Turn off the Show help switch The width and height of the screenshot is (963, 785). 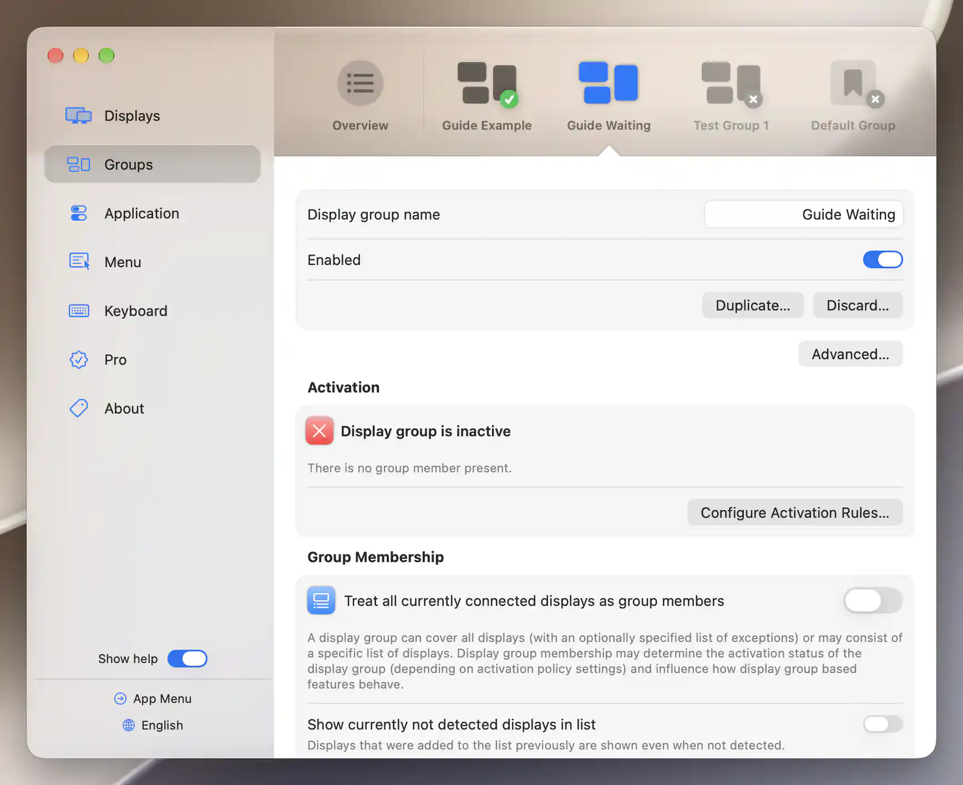[187, 659]
